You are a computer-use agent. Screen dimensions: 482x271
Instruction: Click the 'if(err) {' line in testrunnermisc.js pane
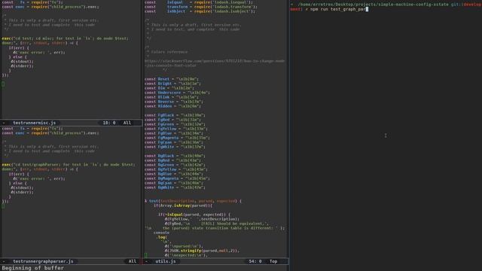pyautogui.click(x=19, y=48)
